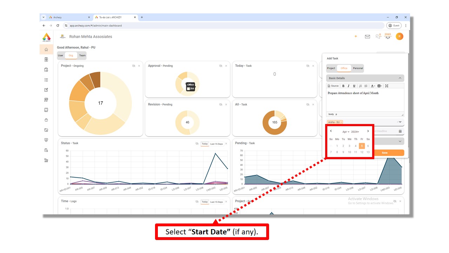The width and height of the screenshot is (449, 253).
Task: Open the chat messages icon in header
Action: click(x=378, y=36)
